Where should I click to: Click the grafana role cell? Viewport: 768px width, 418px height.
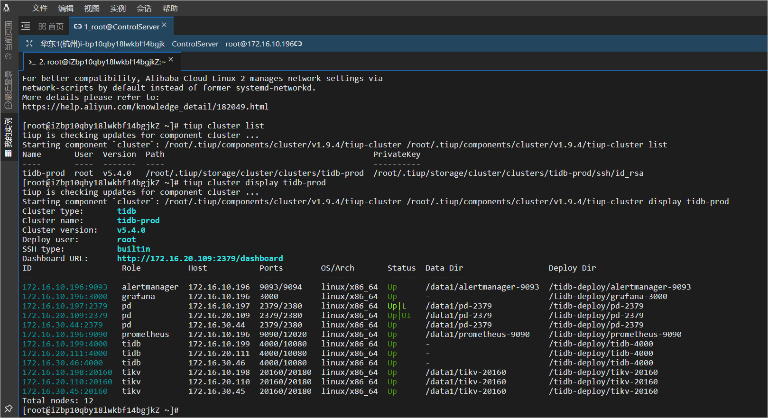(x=138, y=296)
